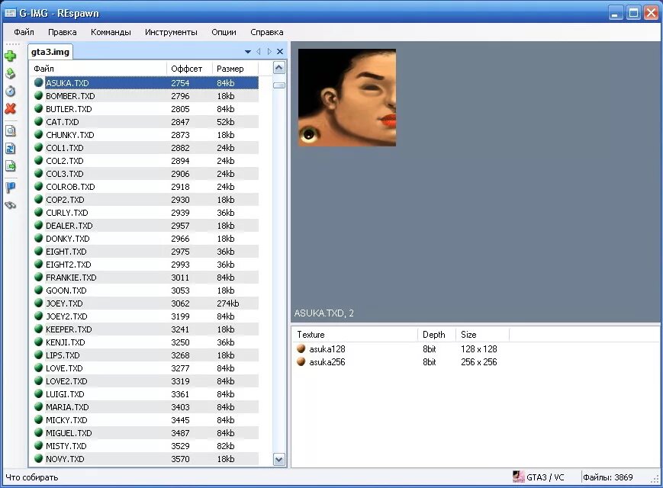Click the brown orb beside asuka256
The height and width of the screenshot is (488, 663).
point(301,361)
